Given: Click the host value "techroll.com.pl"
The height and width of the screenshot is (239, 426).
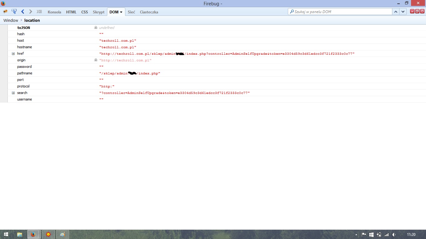Looking at the screenshot, I should click(118, 41).
